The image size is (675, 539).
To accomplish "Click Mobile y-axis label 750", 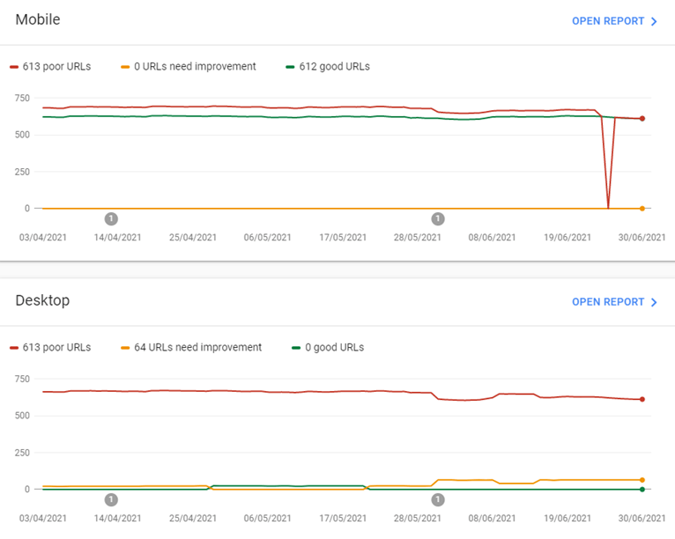I will (x=22, y=98).
